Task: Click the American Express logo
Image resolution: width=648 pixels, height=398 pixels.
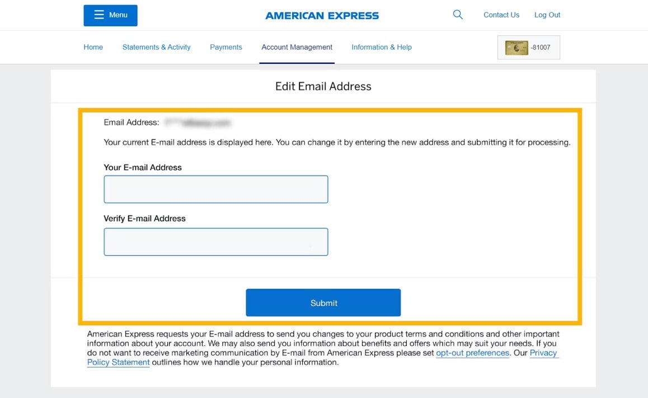Action: pyautogui.click(x=322, y=15)
